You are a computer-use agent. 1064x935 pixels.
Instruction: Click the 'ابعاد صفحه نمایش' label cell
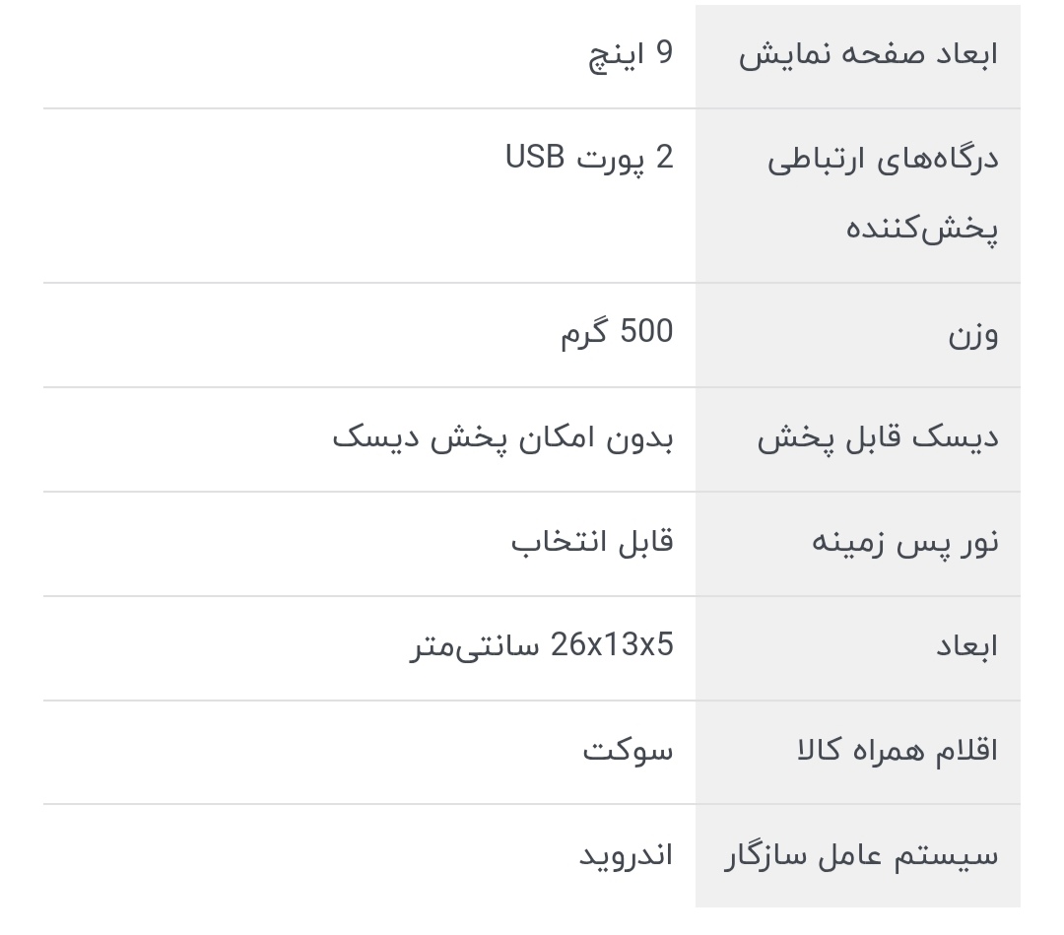point(868,55)
